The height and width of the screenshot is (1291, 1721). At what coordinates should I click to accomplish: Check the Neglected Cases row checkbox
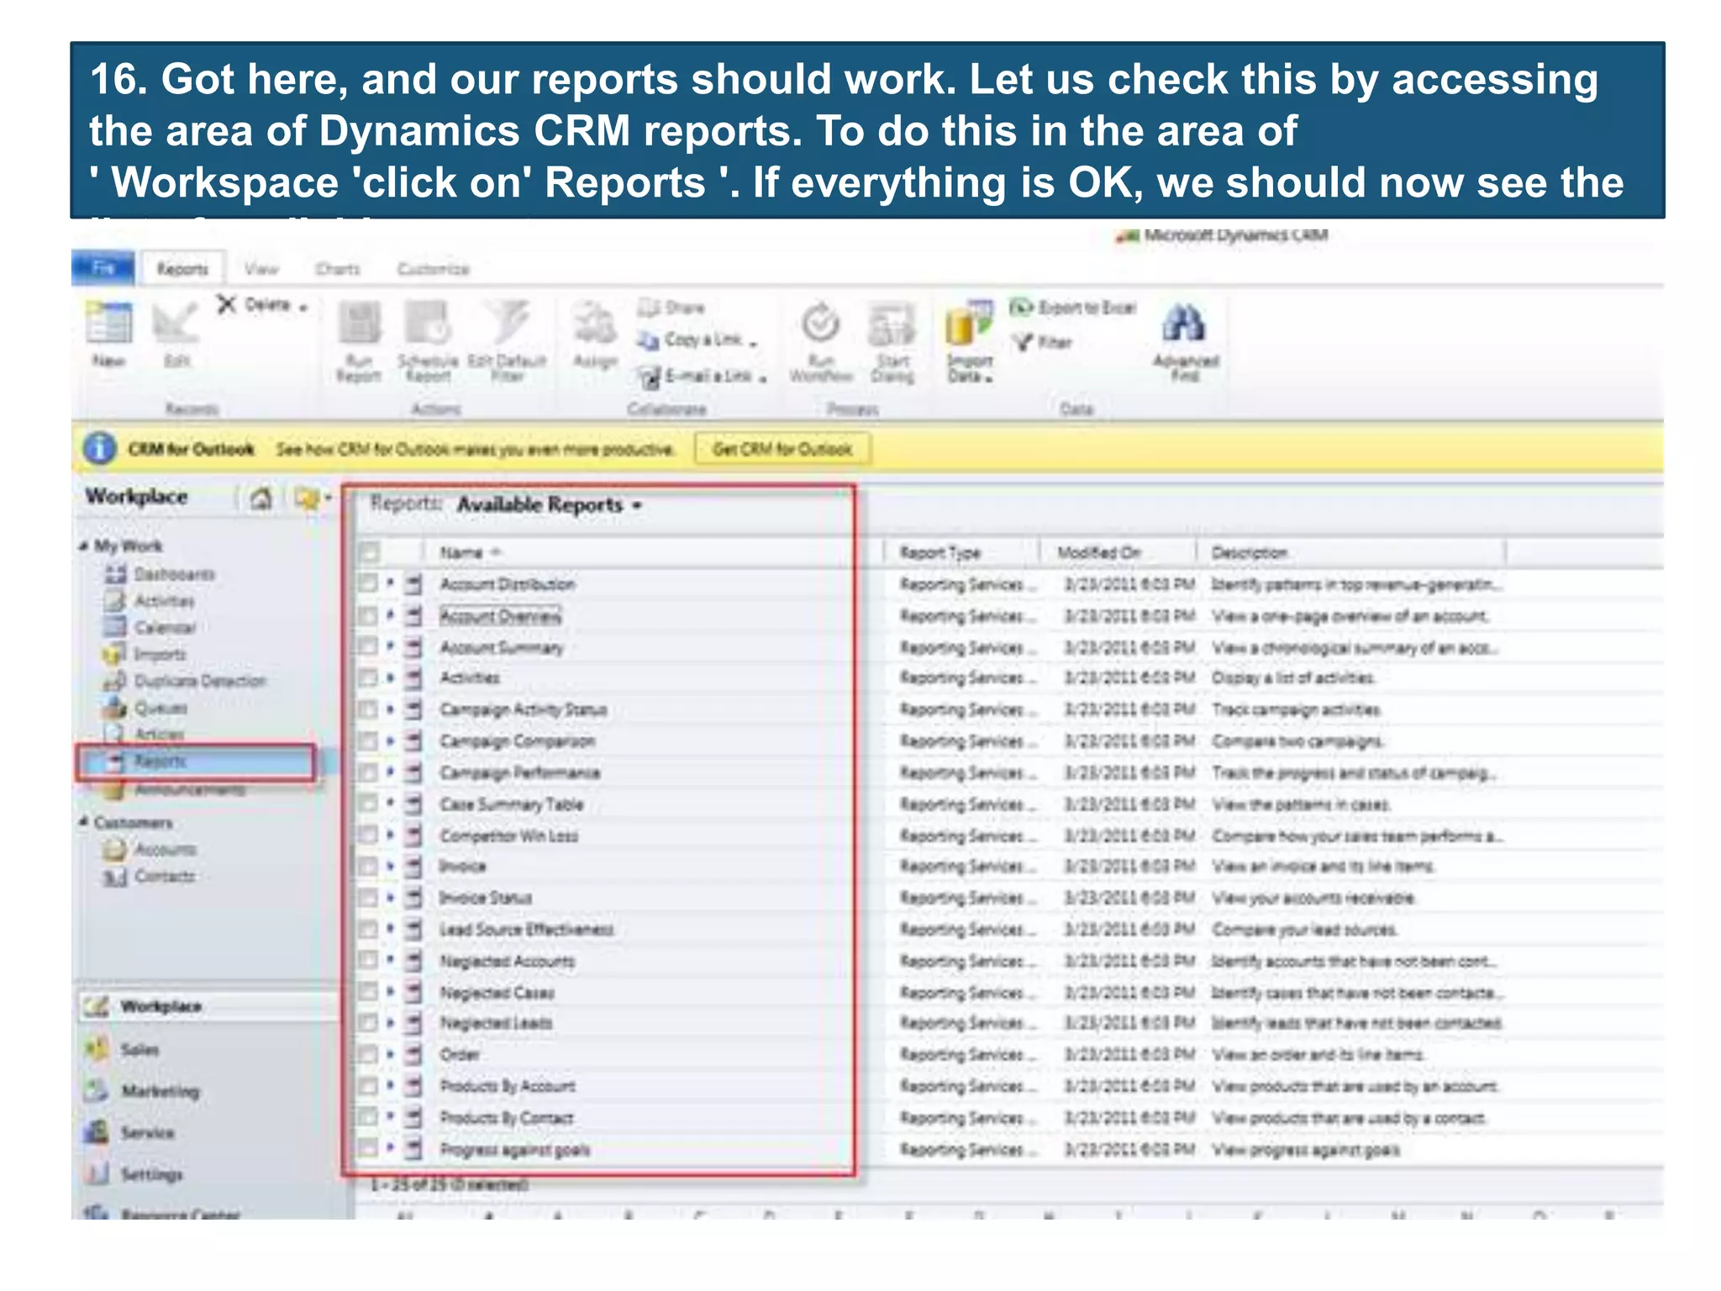click(368, 992)
